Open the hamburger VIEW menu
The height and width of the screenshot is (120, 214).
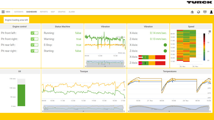(3, 12)
